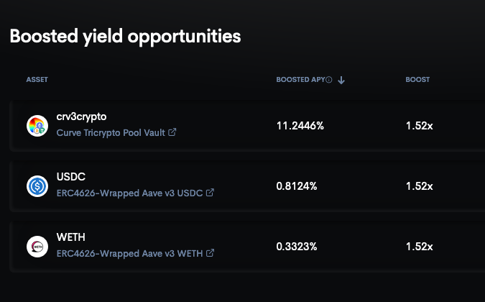Click the 11.2446% boosted APY value
This screenshot has height=302, width=485.
pyautogui.click(x=300, y=126)
